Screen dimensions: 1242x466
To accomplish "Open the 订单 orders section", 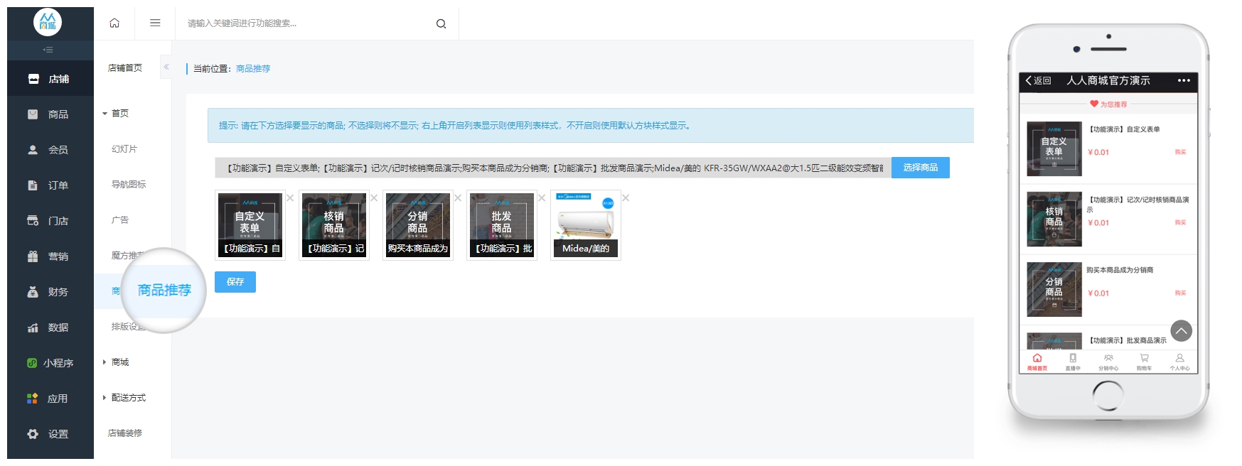I will 50,185.
